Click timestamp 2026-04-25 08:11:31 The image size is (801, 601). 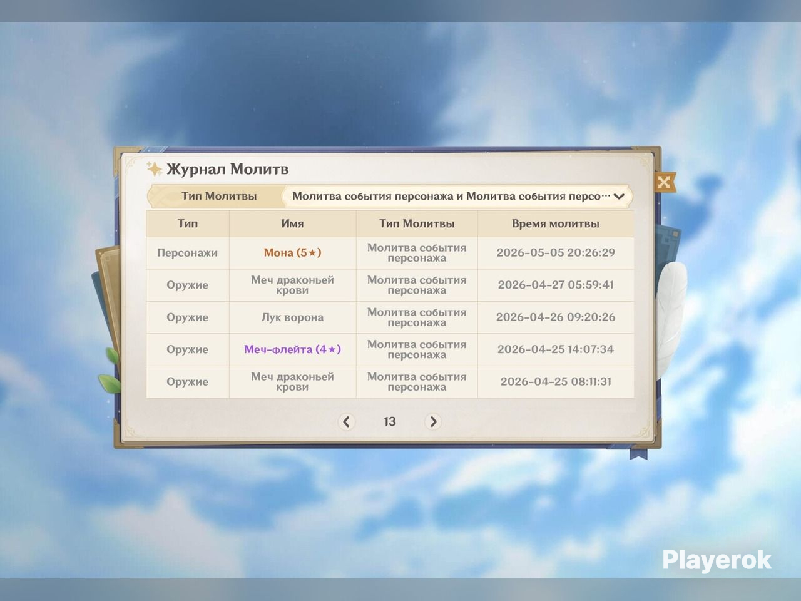pyautogui.click(x=556, y=382)
